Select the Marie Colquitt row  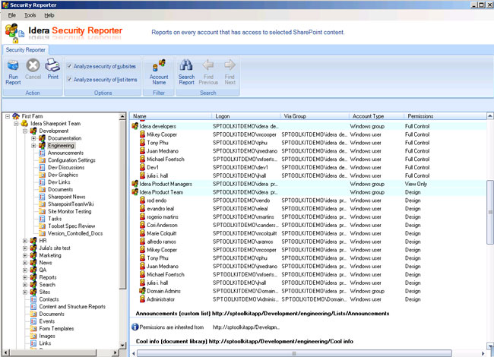308,233
